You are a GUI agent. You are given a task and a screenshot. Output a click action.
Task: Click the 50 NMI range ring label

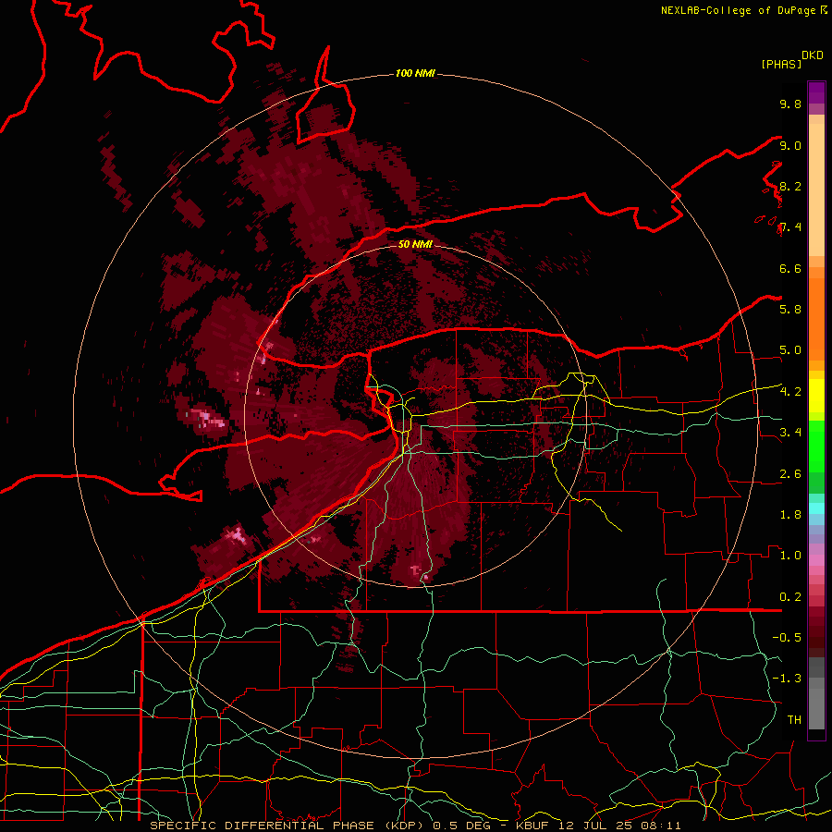pos(415,244)
